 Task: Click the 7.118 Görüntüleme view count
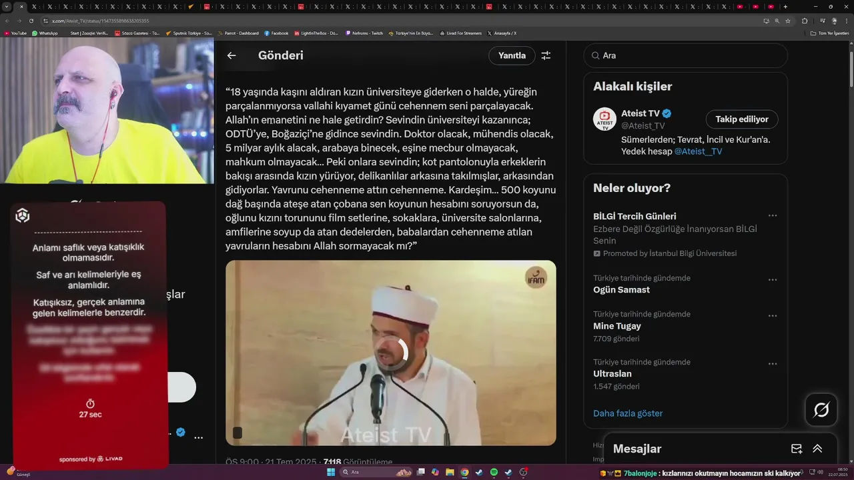pos(358,461)
